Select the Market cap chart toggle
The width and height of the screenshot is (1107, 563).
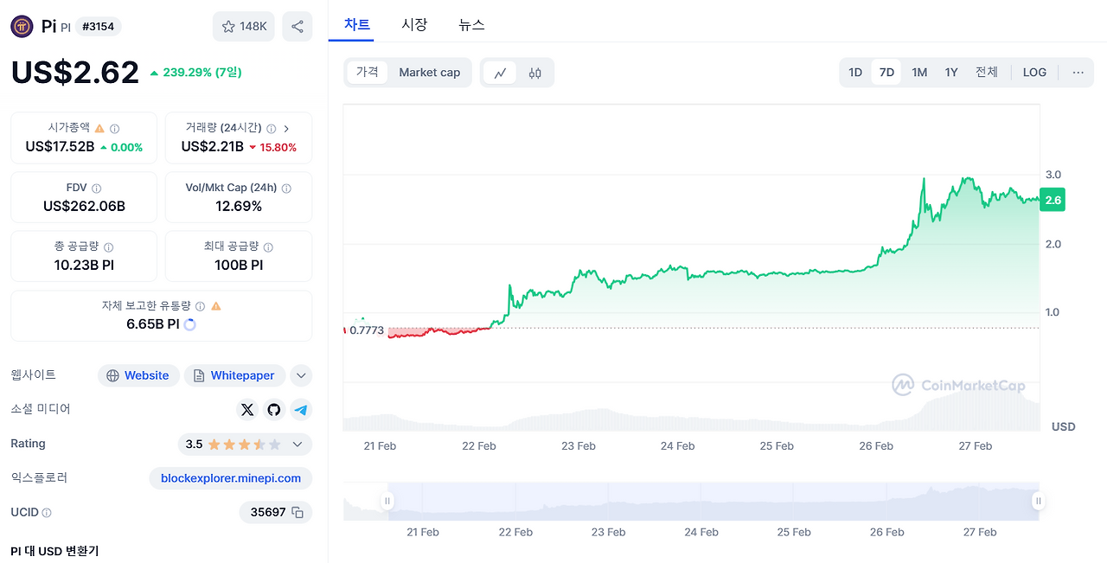(429, 73)
